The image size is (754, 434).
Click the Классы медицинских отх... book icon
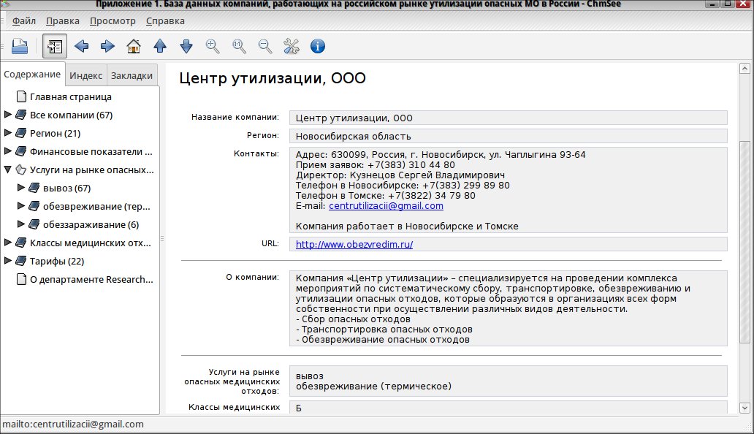[x=20, y=243]
